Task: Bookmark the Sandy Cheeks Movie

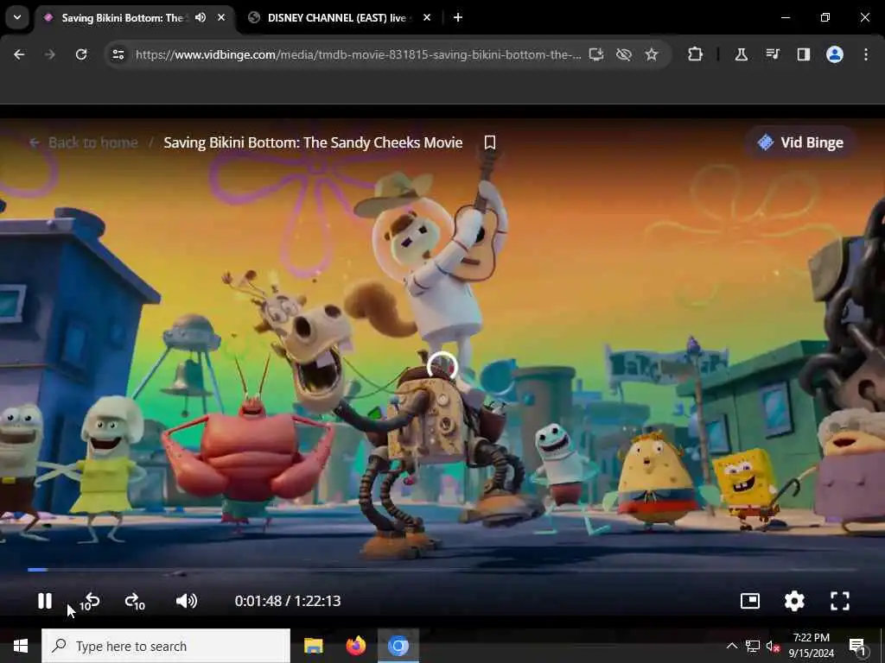Action: (490, 142)
